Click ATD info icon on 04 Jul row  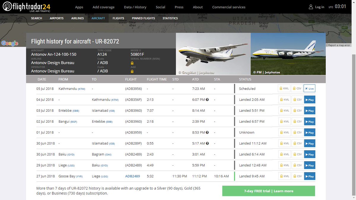click(x=207, y=100)
